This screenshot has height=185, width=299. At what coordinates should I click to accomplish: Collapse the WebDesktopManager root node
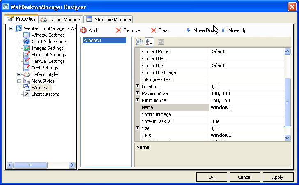11,28
